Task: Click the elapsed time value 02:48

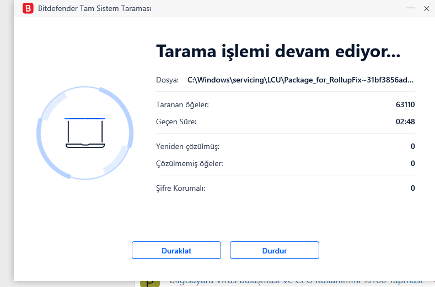Action: tap(405, 122)
